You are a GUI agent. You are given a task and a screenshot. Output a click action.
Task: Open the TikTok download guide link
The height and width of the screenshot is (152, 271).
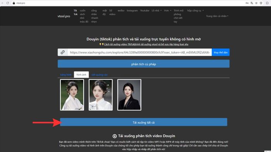tap(146, 44)
